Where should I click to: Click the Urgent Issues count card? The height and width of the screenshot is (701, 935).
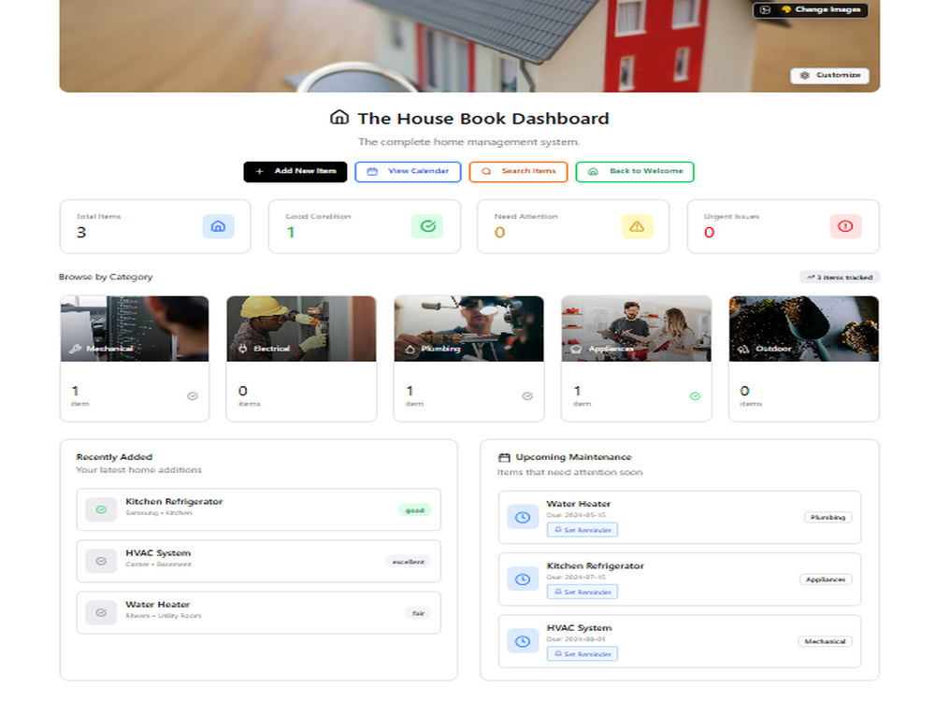coord(783,226)
